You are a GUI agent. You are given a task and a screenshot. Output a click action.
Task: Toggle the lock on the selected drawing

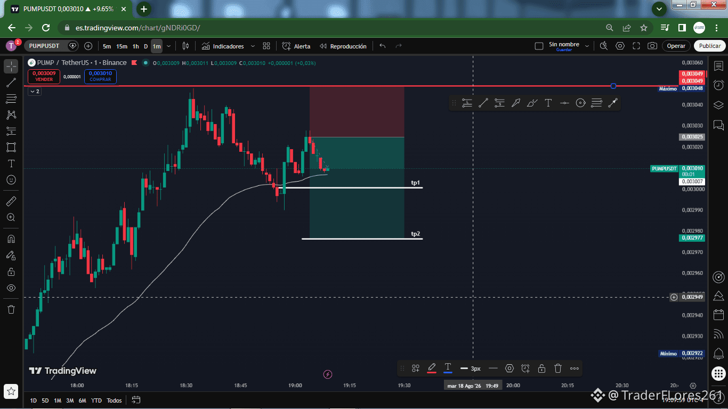[541, 368]
